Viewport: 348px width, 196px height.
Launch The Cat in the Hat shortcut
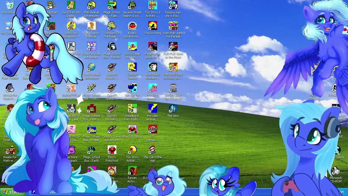(x=153, y=154)
